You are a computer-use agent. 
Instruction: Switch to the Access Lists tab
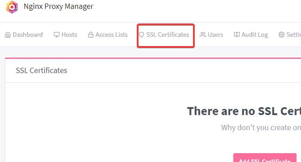pyautogui.click(x=108, y=35)
